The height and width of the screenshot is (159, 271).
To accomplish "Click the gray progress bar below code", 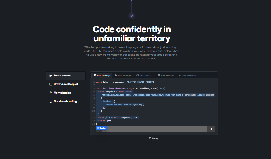I will coord(154,129).
